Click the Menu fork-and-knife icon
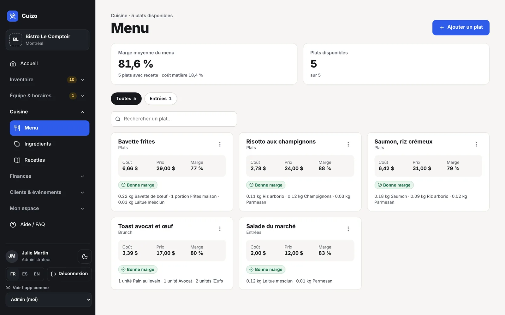 (x=17, y=128)
